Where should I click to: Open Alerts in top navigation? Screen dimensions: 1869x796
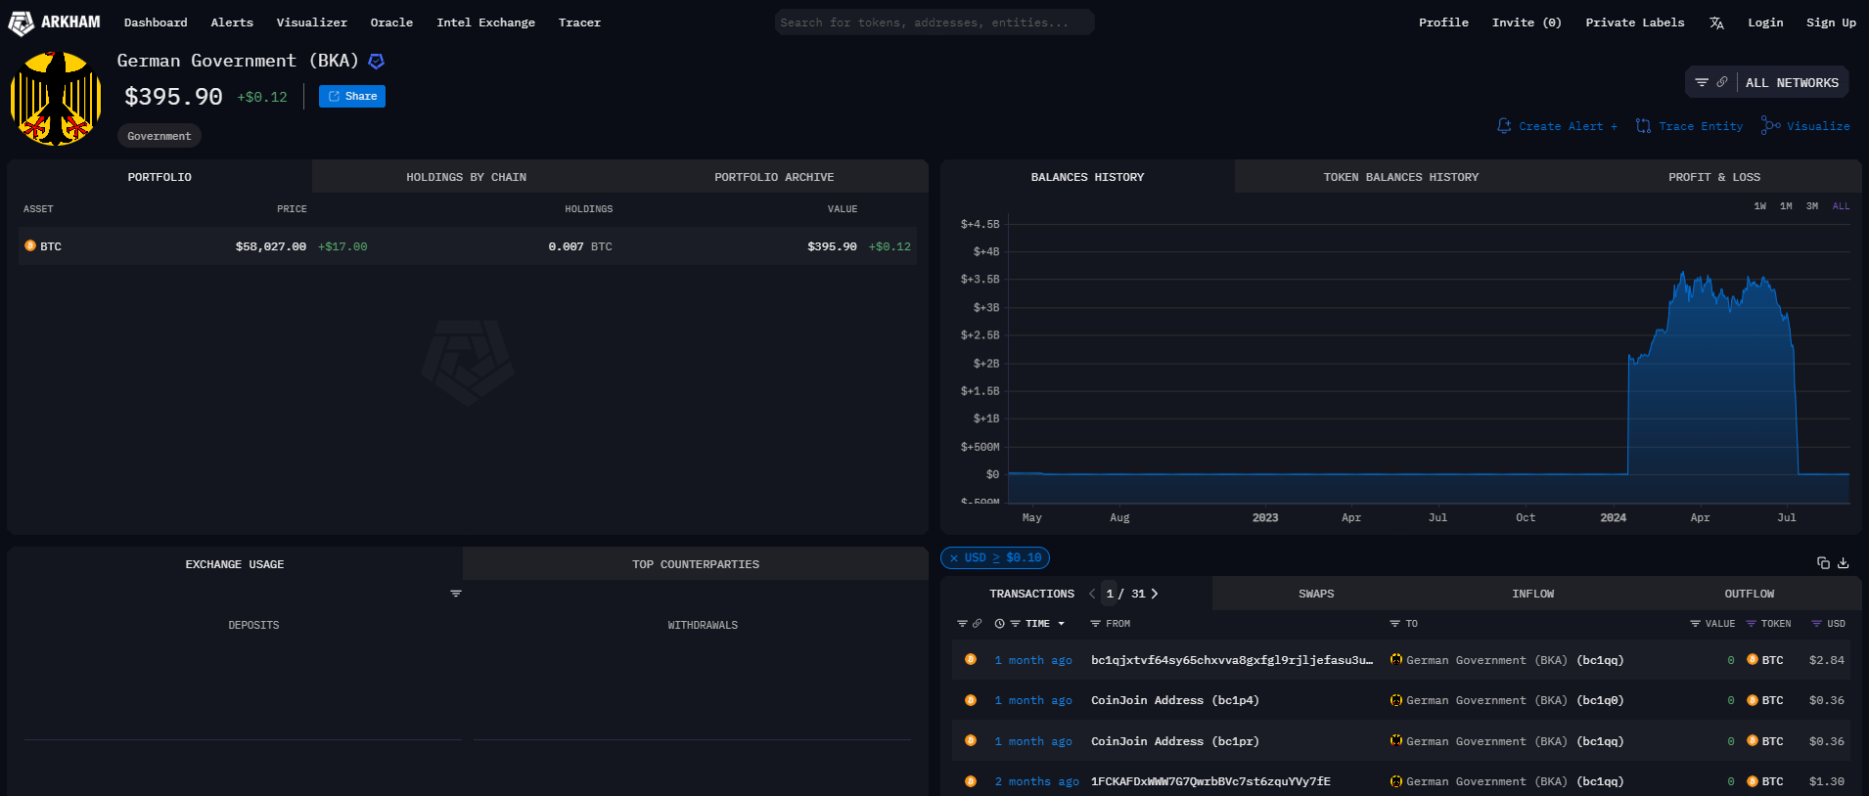232,22
